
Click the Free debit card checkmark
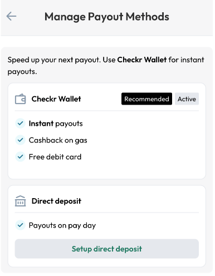click(x=20, y=157)
